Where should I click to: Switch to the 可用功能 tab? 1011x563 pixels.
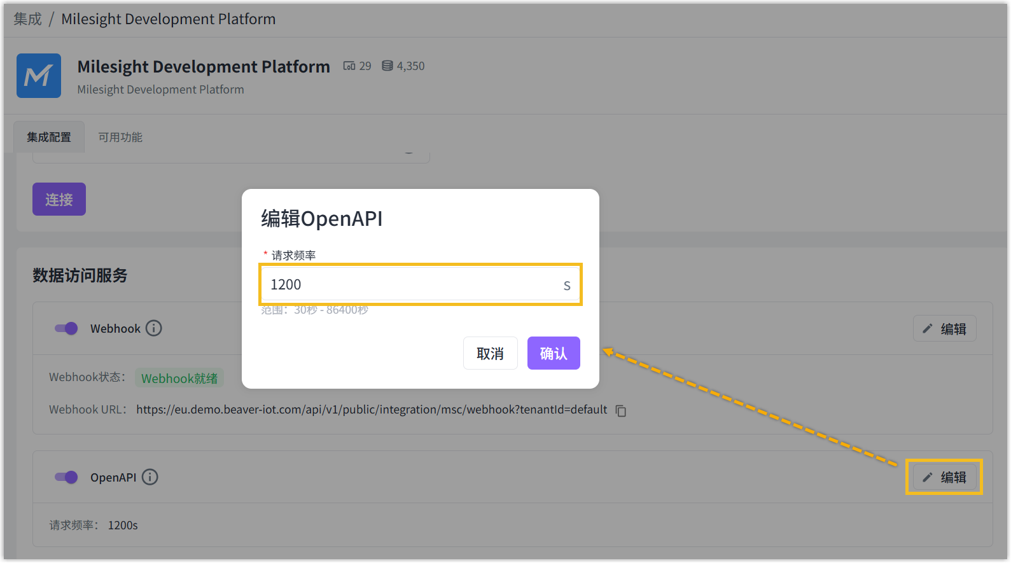pyautogui.click(x=120, y=137)
